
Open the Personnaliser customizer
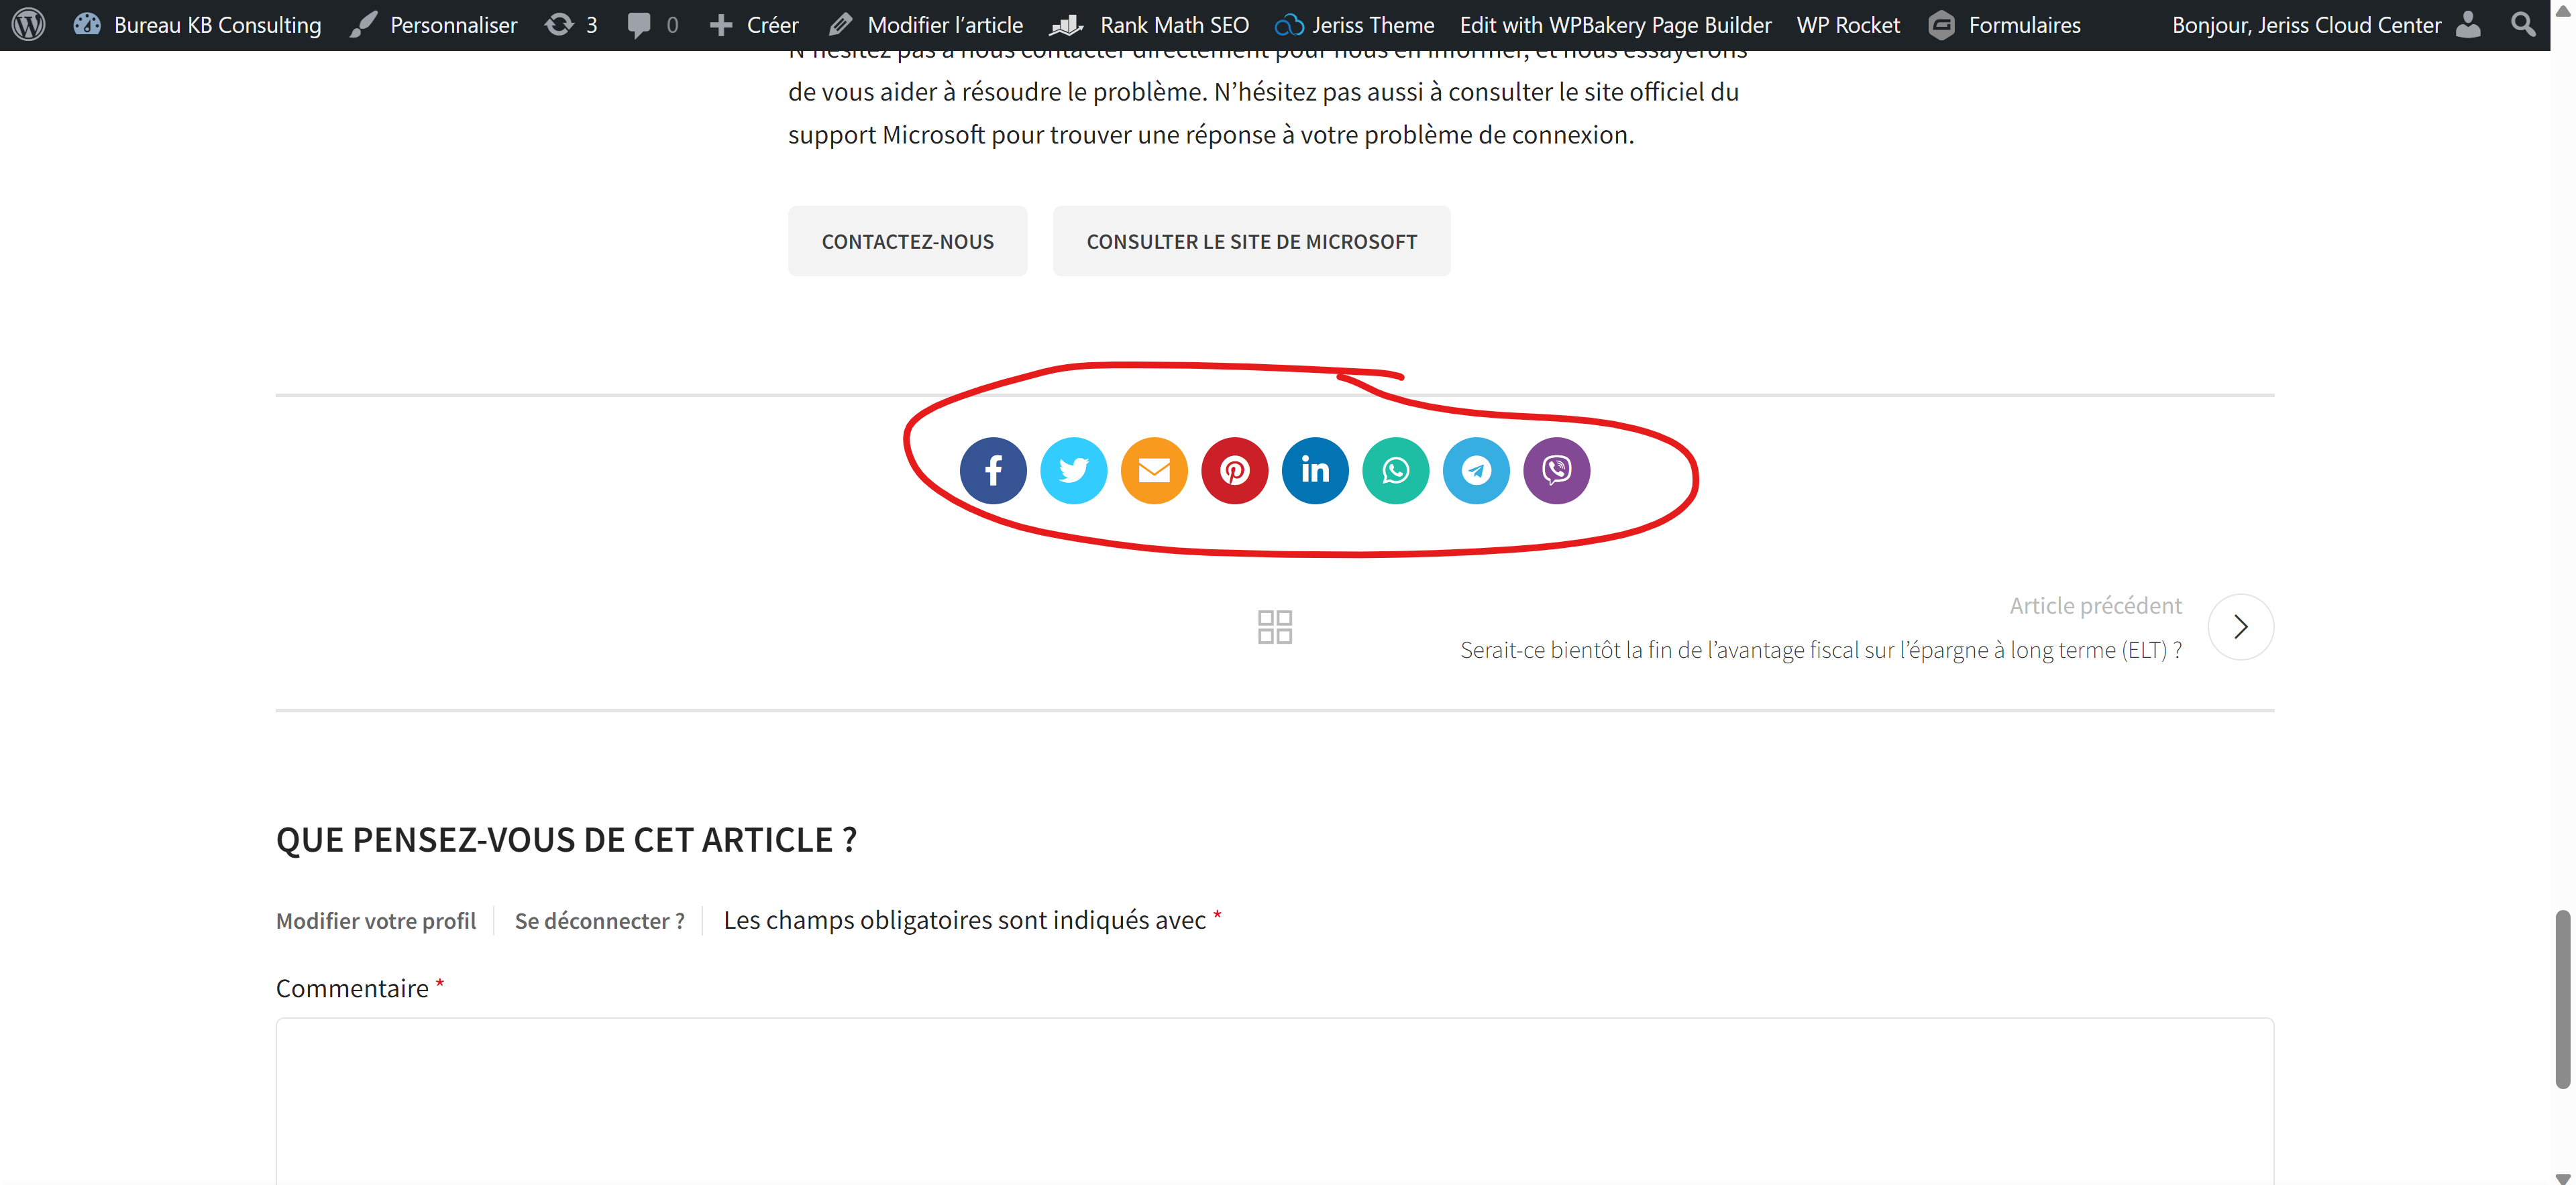click(434, 25)
